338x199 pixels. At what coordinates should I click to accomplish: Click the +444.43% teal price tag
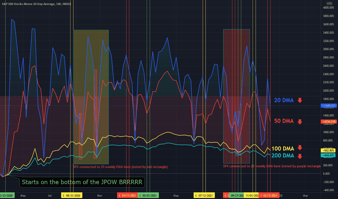point(328,155)
